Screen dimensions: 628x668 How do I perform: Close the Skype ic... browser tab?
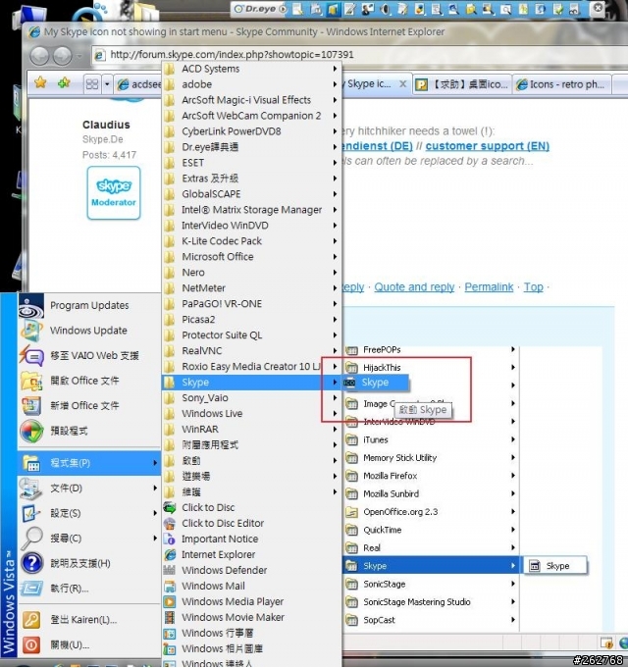(402, 84)
